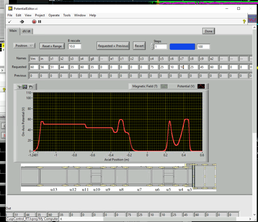Image resolution: width=258 pixels, height=222 pixels.
Task: Click the VI icon thumbnail at top right
Action: (x=252, y=18)
